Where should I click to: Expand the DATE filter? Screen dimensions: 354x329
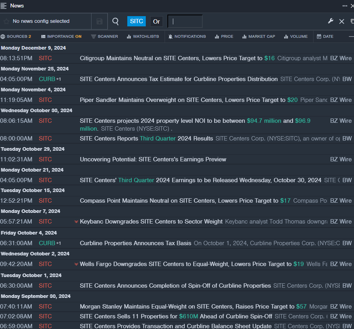pos(325,37)
